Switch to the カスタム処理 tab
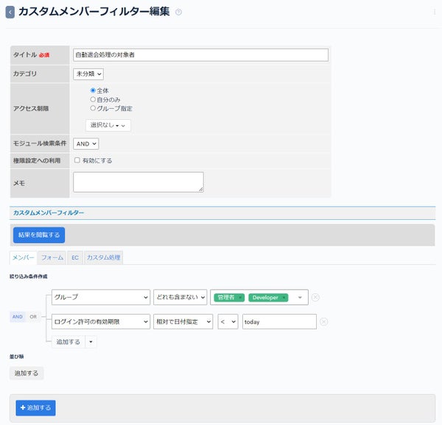The image size is (442, 425). coord(103,257)
